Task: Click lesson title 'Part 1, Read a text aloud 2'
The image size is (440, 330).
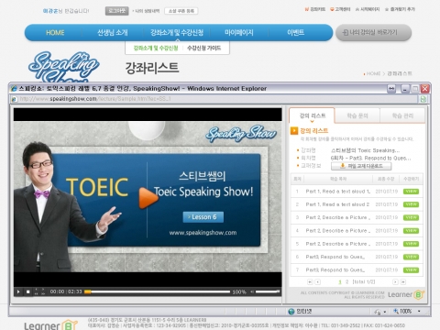Action: [337, 204]
